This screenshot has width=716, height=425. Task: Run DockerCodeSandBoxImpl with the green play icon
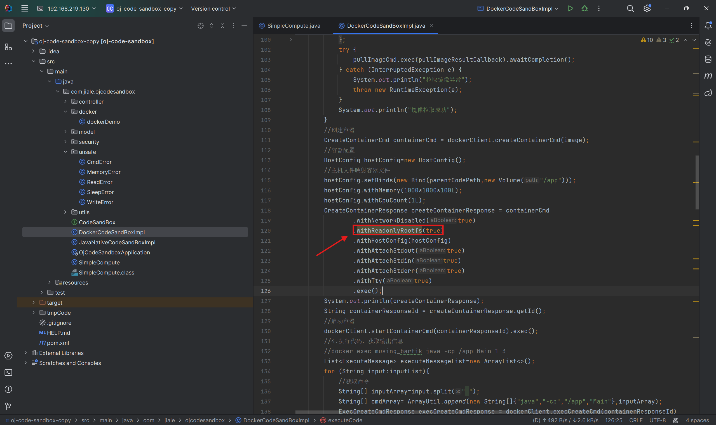tap(570, 9)
